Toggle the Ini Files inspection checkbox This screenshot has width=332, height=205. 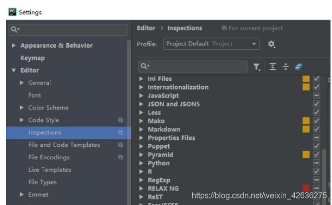click(317, 79)
